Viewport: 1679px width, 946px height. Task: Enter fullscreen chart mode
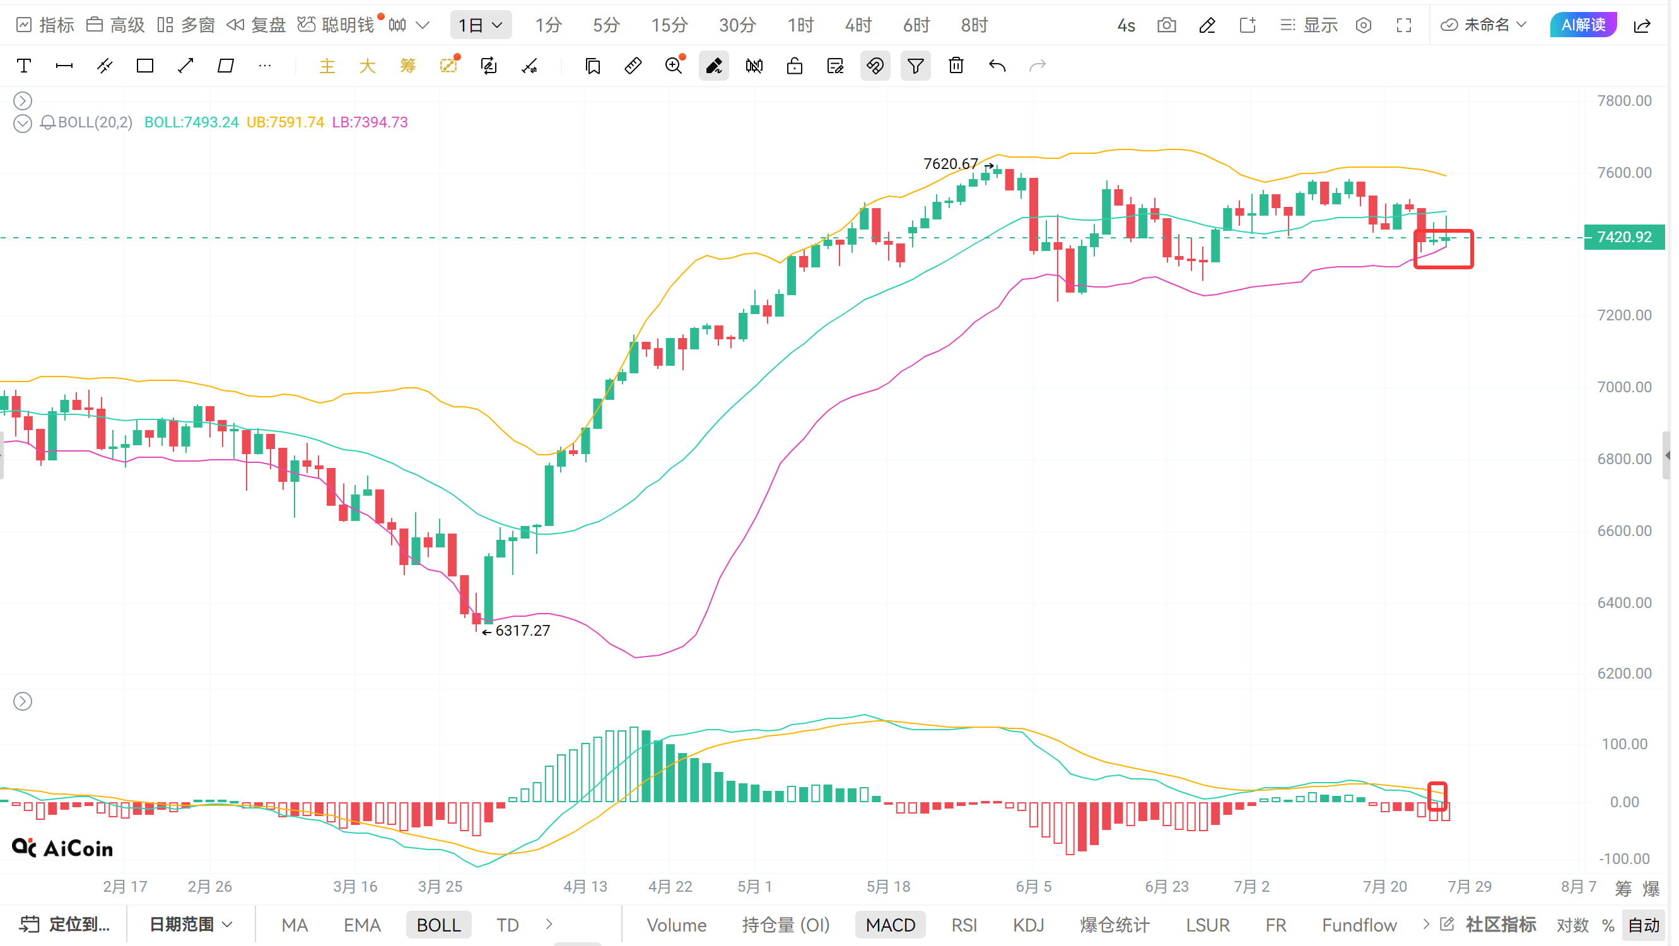click(1404, 25)
